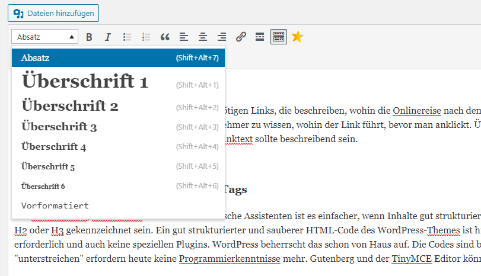Select Absatz in the format menu
This screenshot has height=276, width=481.
coord(119,57)
